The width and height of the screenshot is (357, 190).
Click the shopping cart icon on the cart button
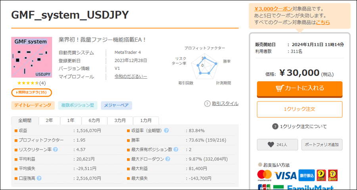point(279,88)
